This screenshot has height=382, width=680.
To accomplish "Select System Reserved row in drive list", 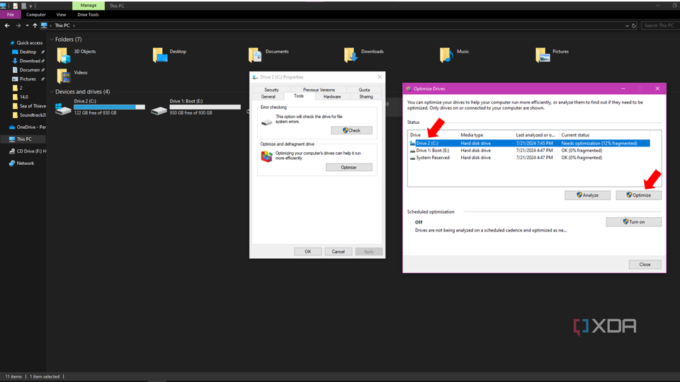I will tap(529, 158).
